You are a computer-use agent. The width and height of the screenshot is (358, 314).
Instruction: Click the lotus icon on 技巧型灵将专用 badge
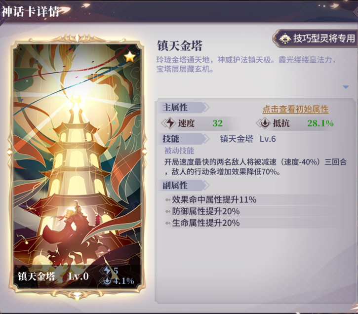click(x=285, y=39)
